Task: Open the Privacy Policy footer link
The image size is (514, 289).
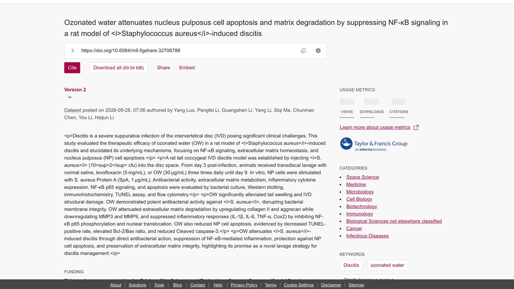Action: (x=244, y=285)
